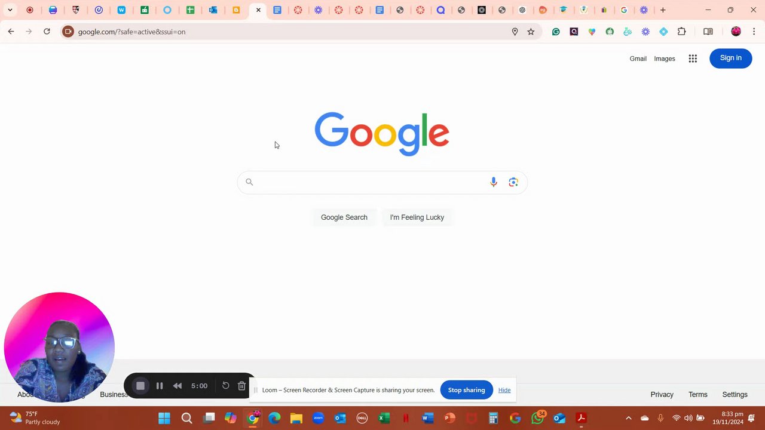Open the Images link
The height and width of the screenshot is (430, 765).
point(665,59)
